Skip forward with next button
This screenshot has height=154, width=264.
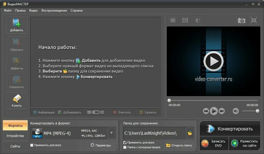click(222, 111)
